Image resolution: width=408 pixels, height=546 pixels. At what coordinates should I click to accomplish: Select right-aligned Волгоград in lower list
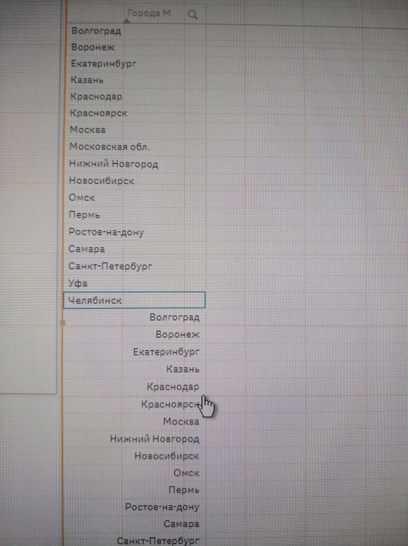coord(175,317)
